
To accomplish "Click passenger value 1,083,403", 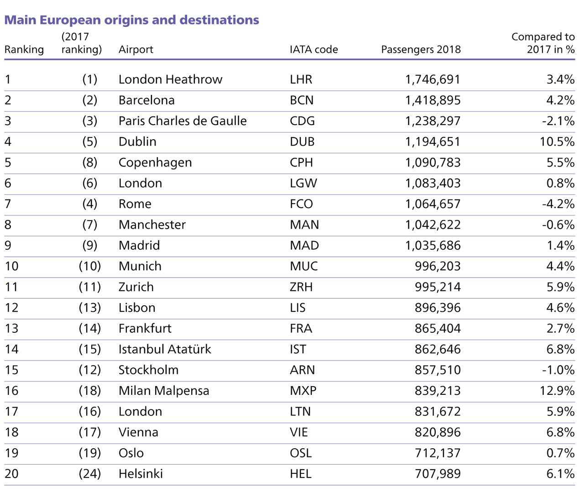I will (433, 183).
